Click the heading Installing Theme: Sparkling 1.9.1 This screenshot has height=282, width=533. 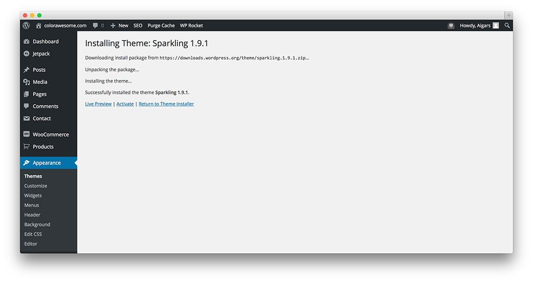[147, 44]
